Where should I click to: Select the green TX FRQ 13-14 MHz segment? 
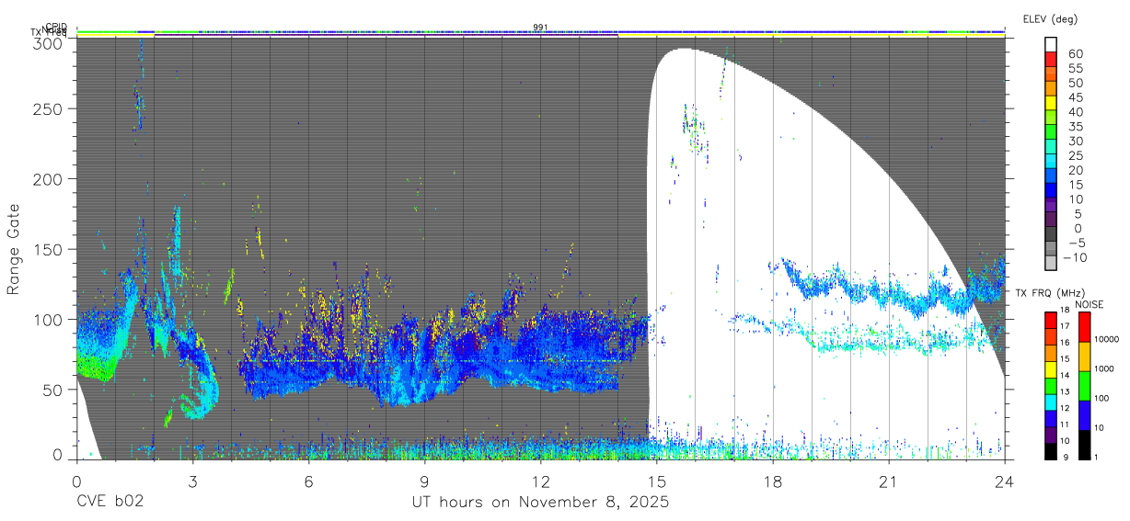coord(1050,386)
